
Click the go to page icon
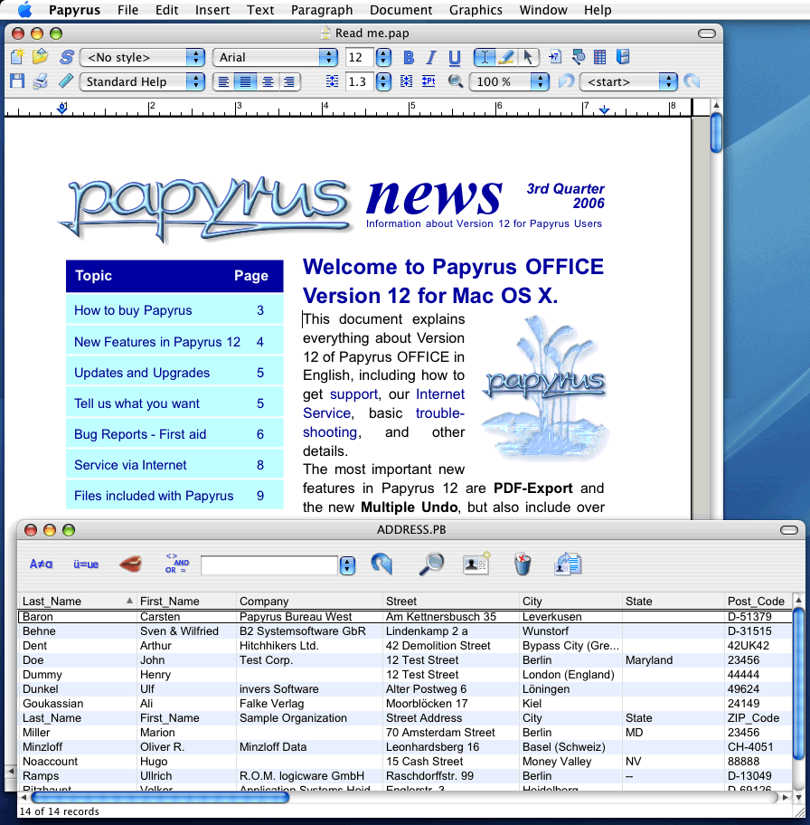tap(555, 56)
